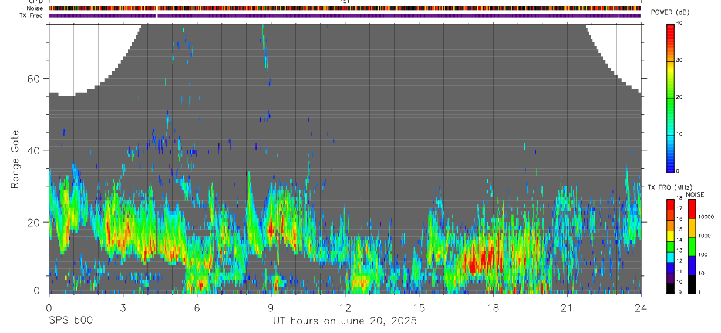Click the 18 tick on the time axis

493,308
